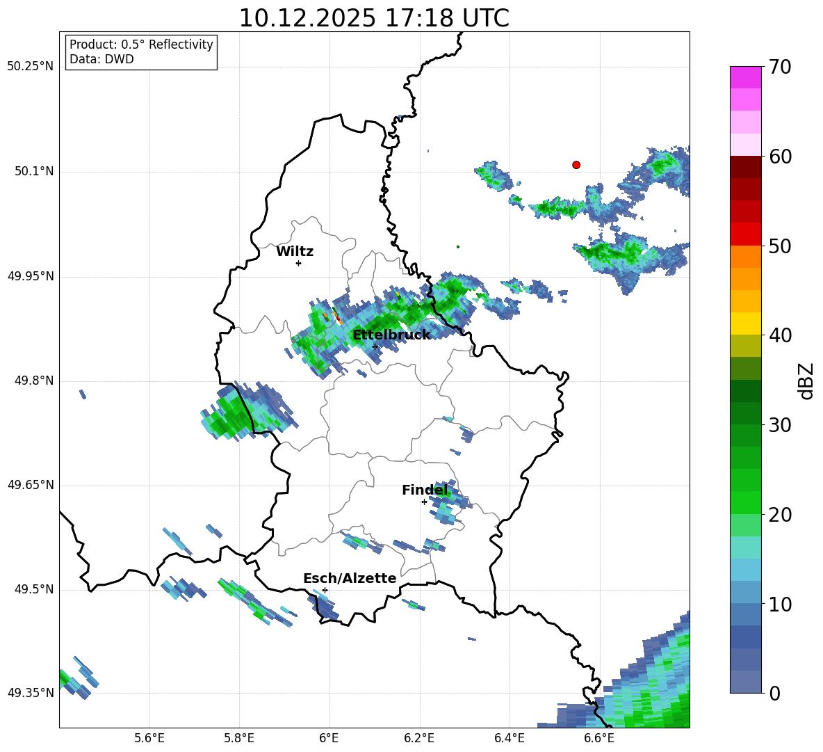
Task: Click the 49.95°N latitude label
Action: 31,276
